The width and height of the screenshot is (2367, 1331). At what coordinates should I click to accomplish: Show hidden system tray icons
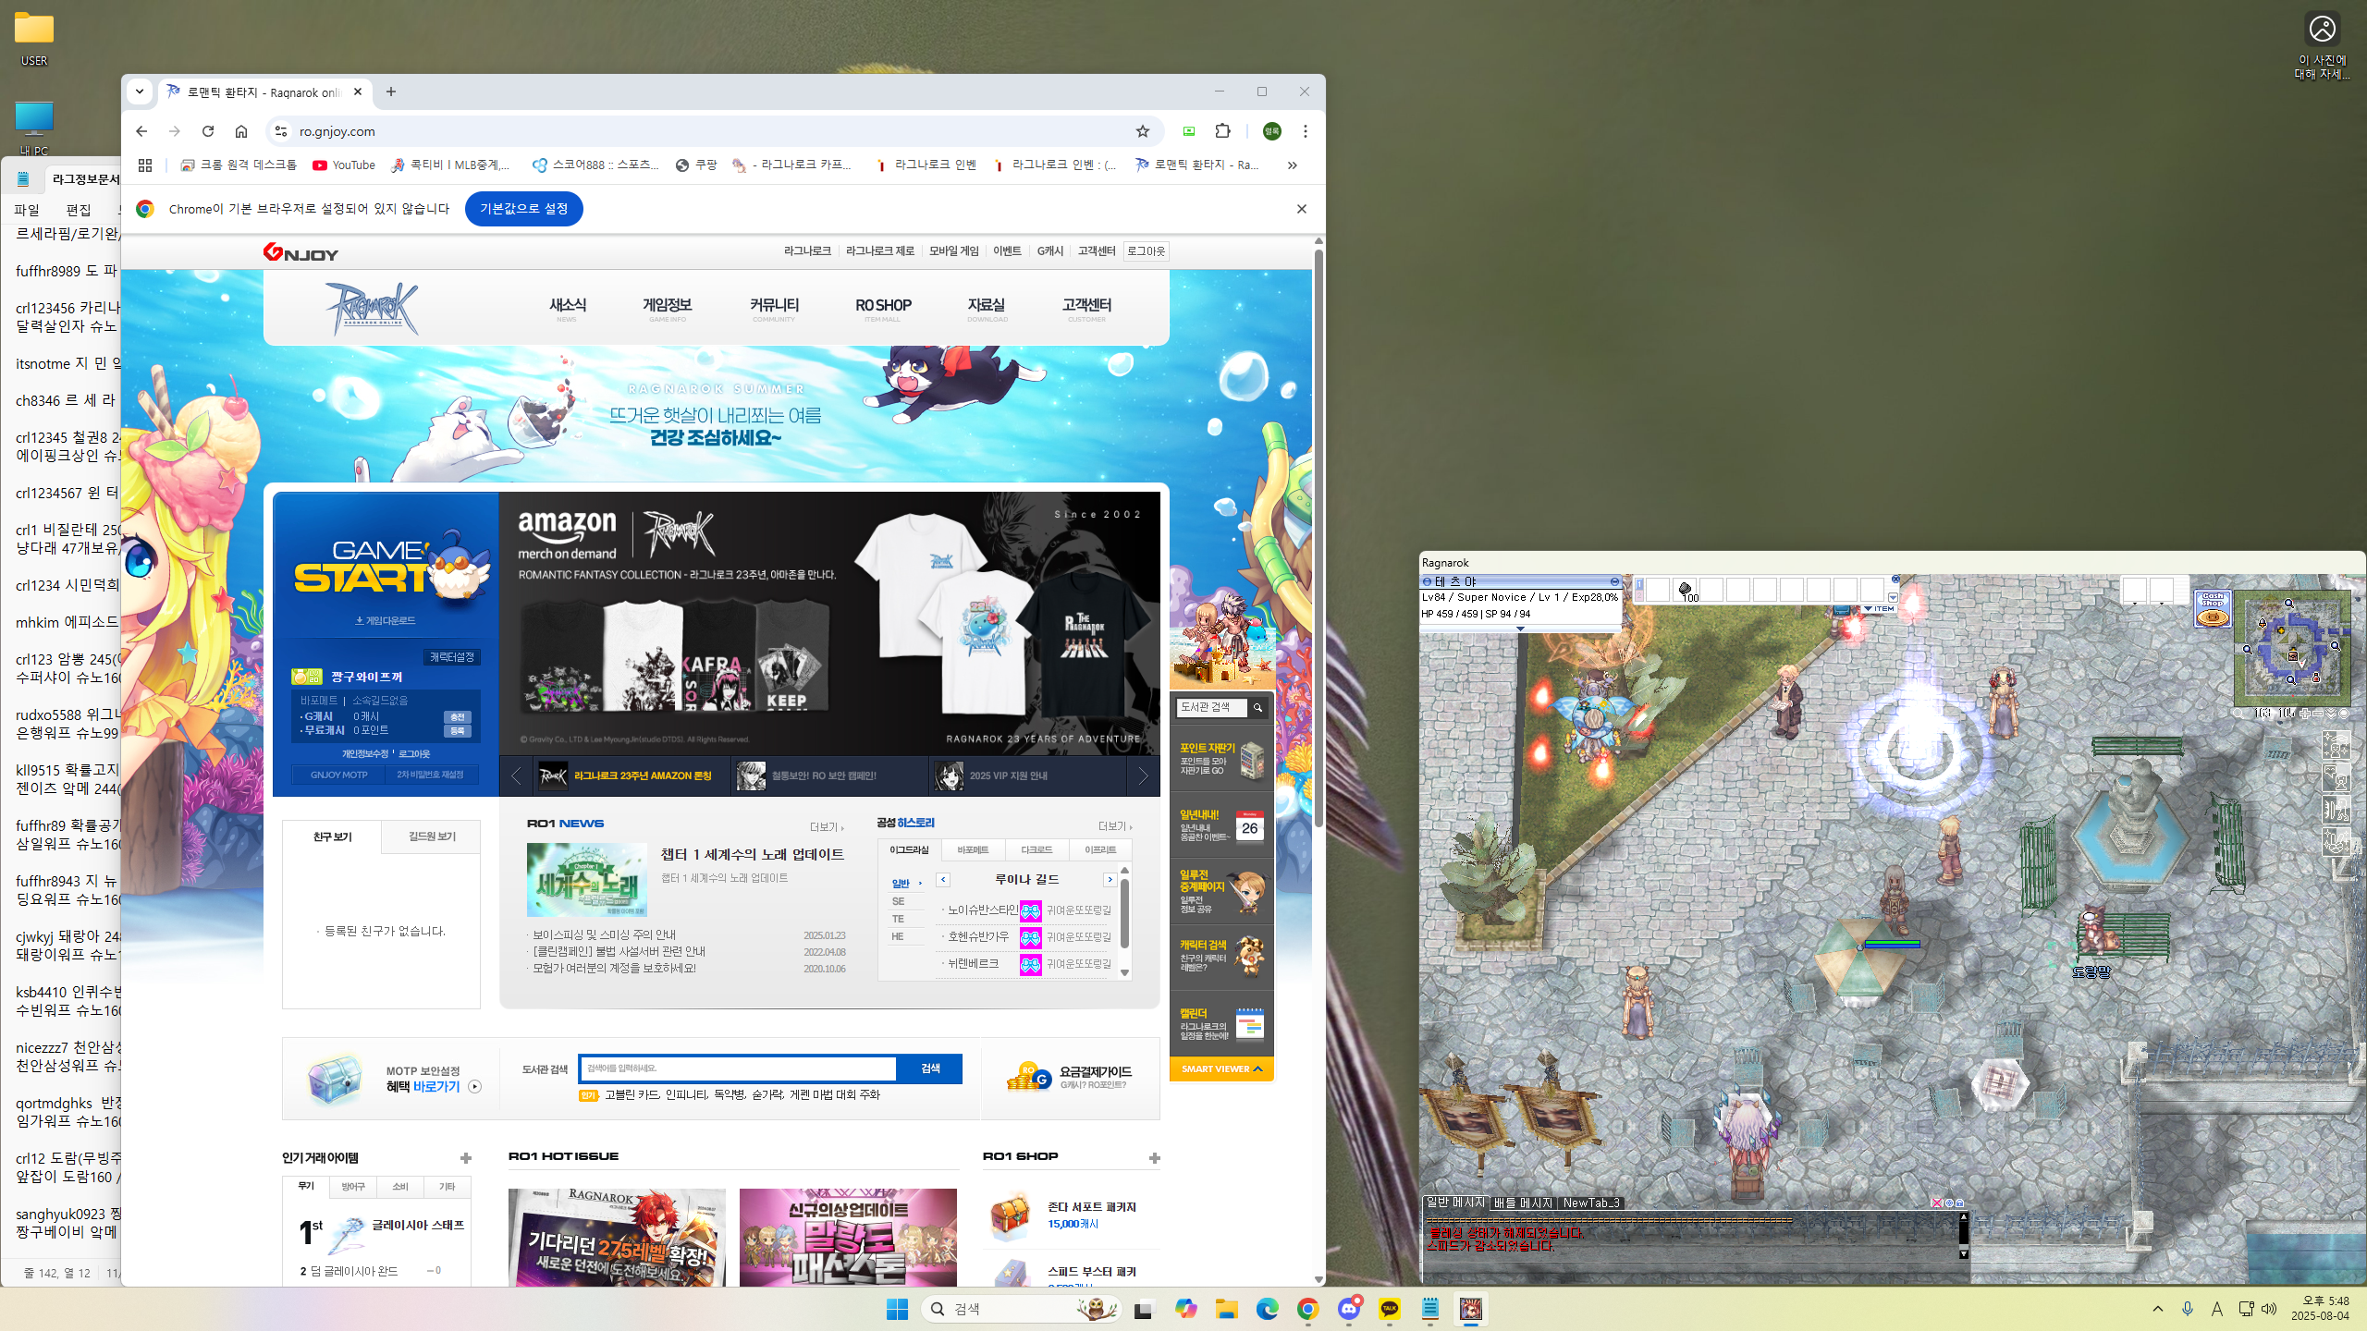(2158, 1309)
